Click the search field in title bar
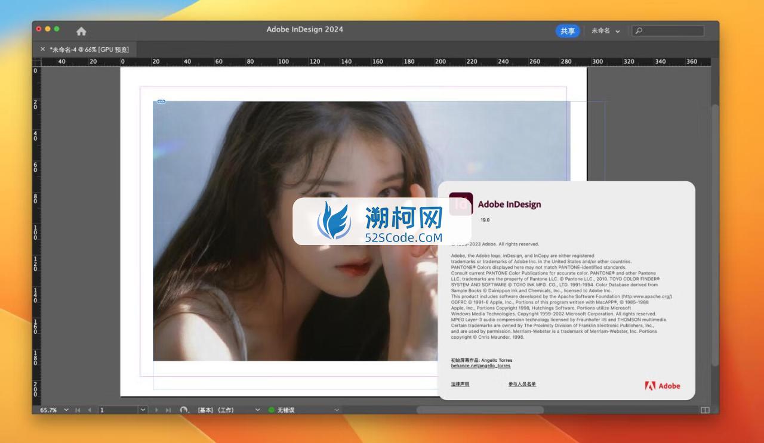This screenshot has height=443, width=764. 668,31
